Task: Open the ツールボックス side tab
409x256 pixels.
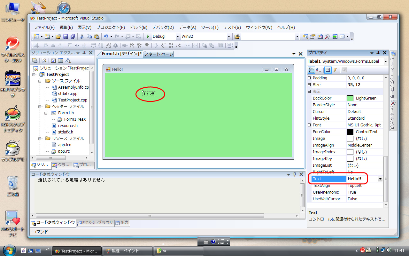Action: tap(393, 115)
